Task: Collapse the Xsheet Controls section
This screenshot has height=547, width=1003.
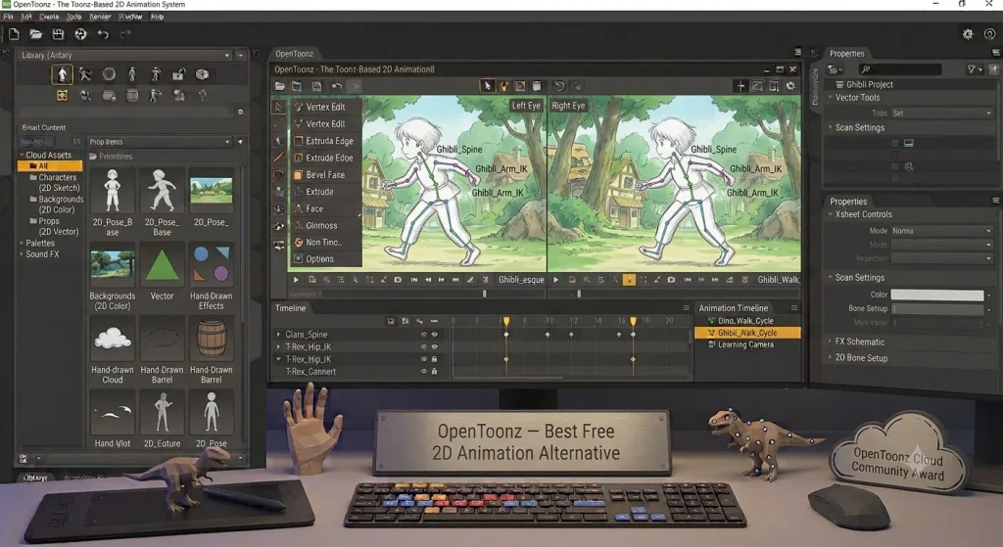Action: [x=831, y=214]
